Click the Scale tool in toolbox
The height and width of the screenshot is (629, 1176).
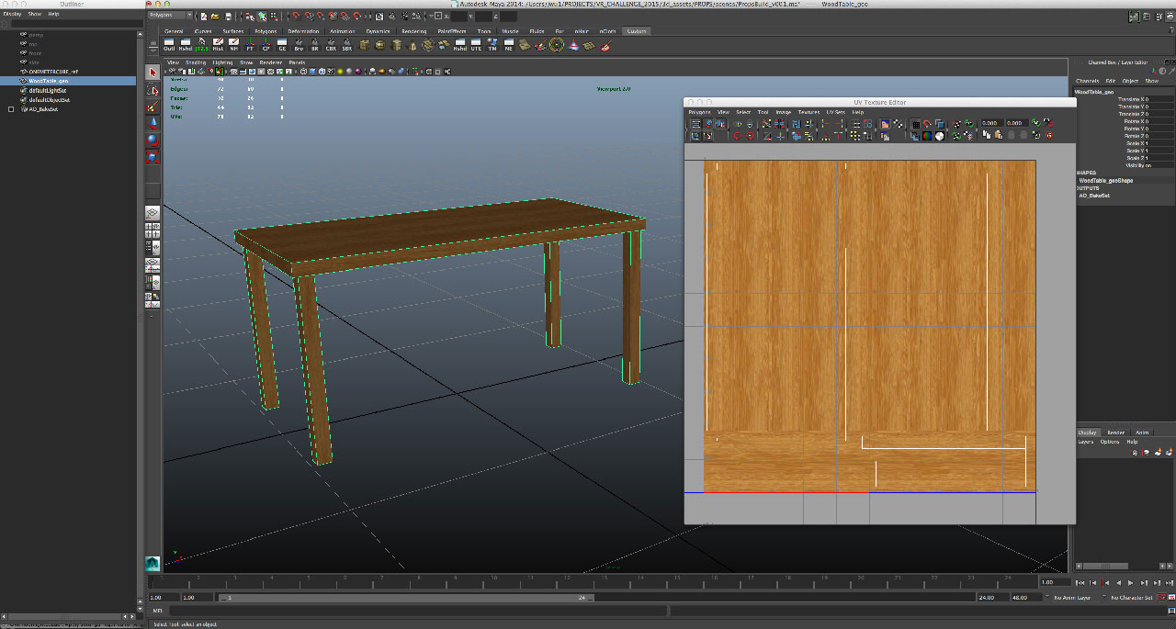153,156
